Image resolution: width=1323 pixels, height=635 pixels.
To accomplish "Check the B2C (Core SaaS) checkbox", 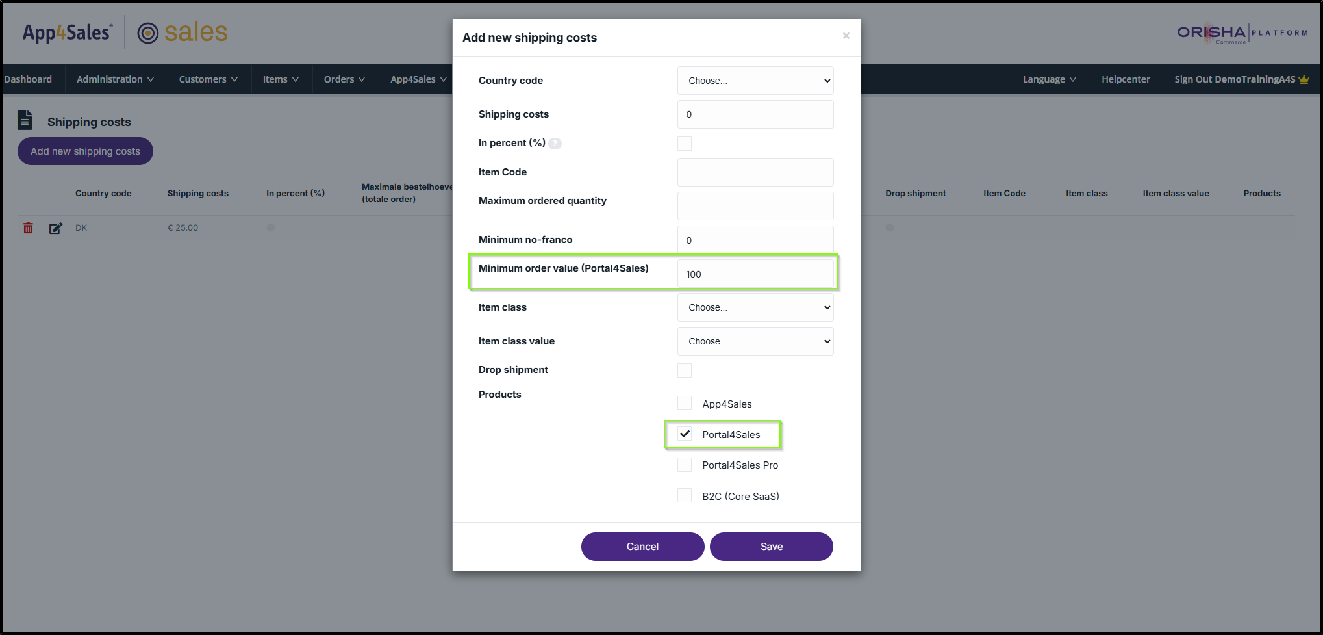I will coord(685,495).
